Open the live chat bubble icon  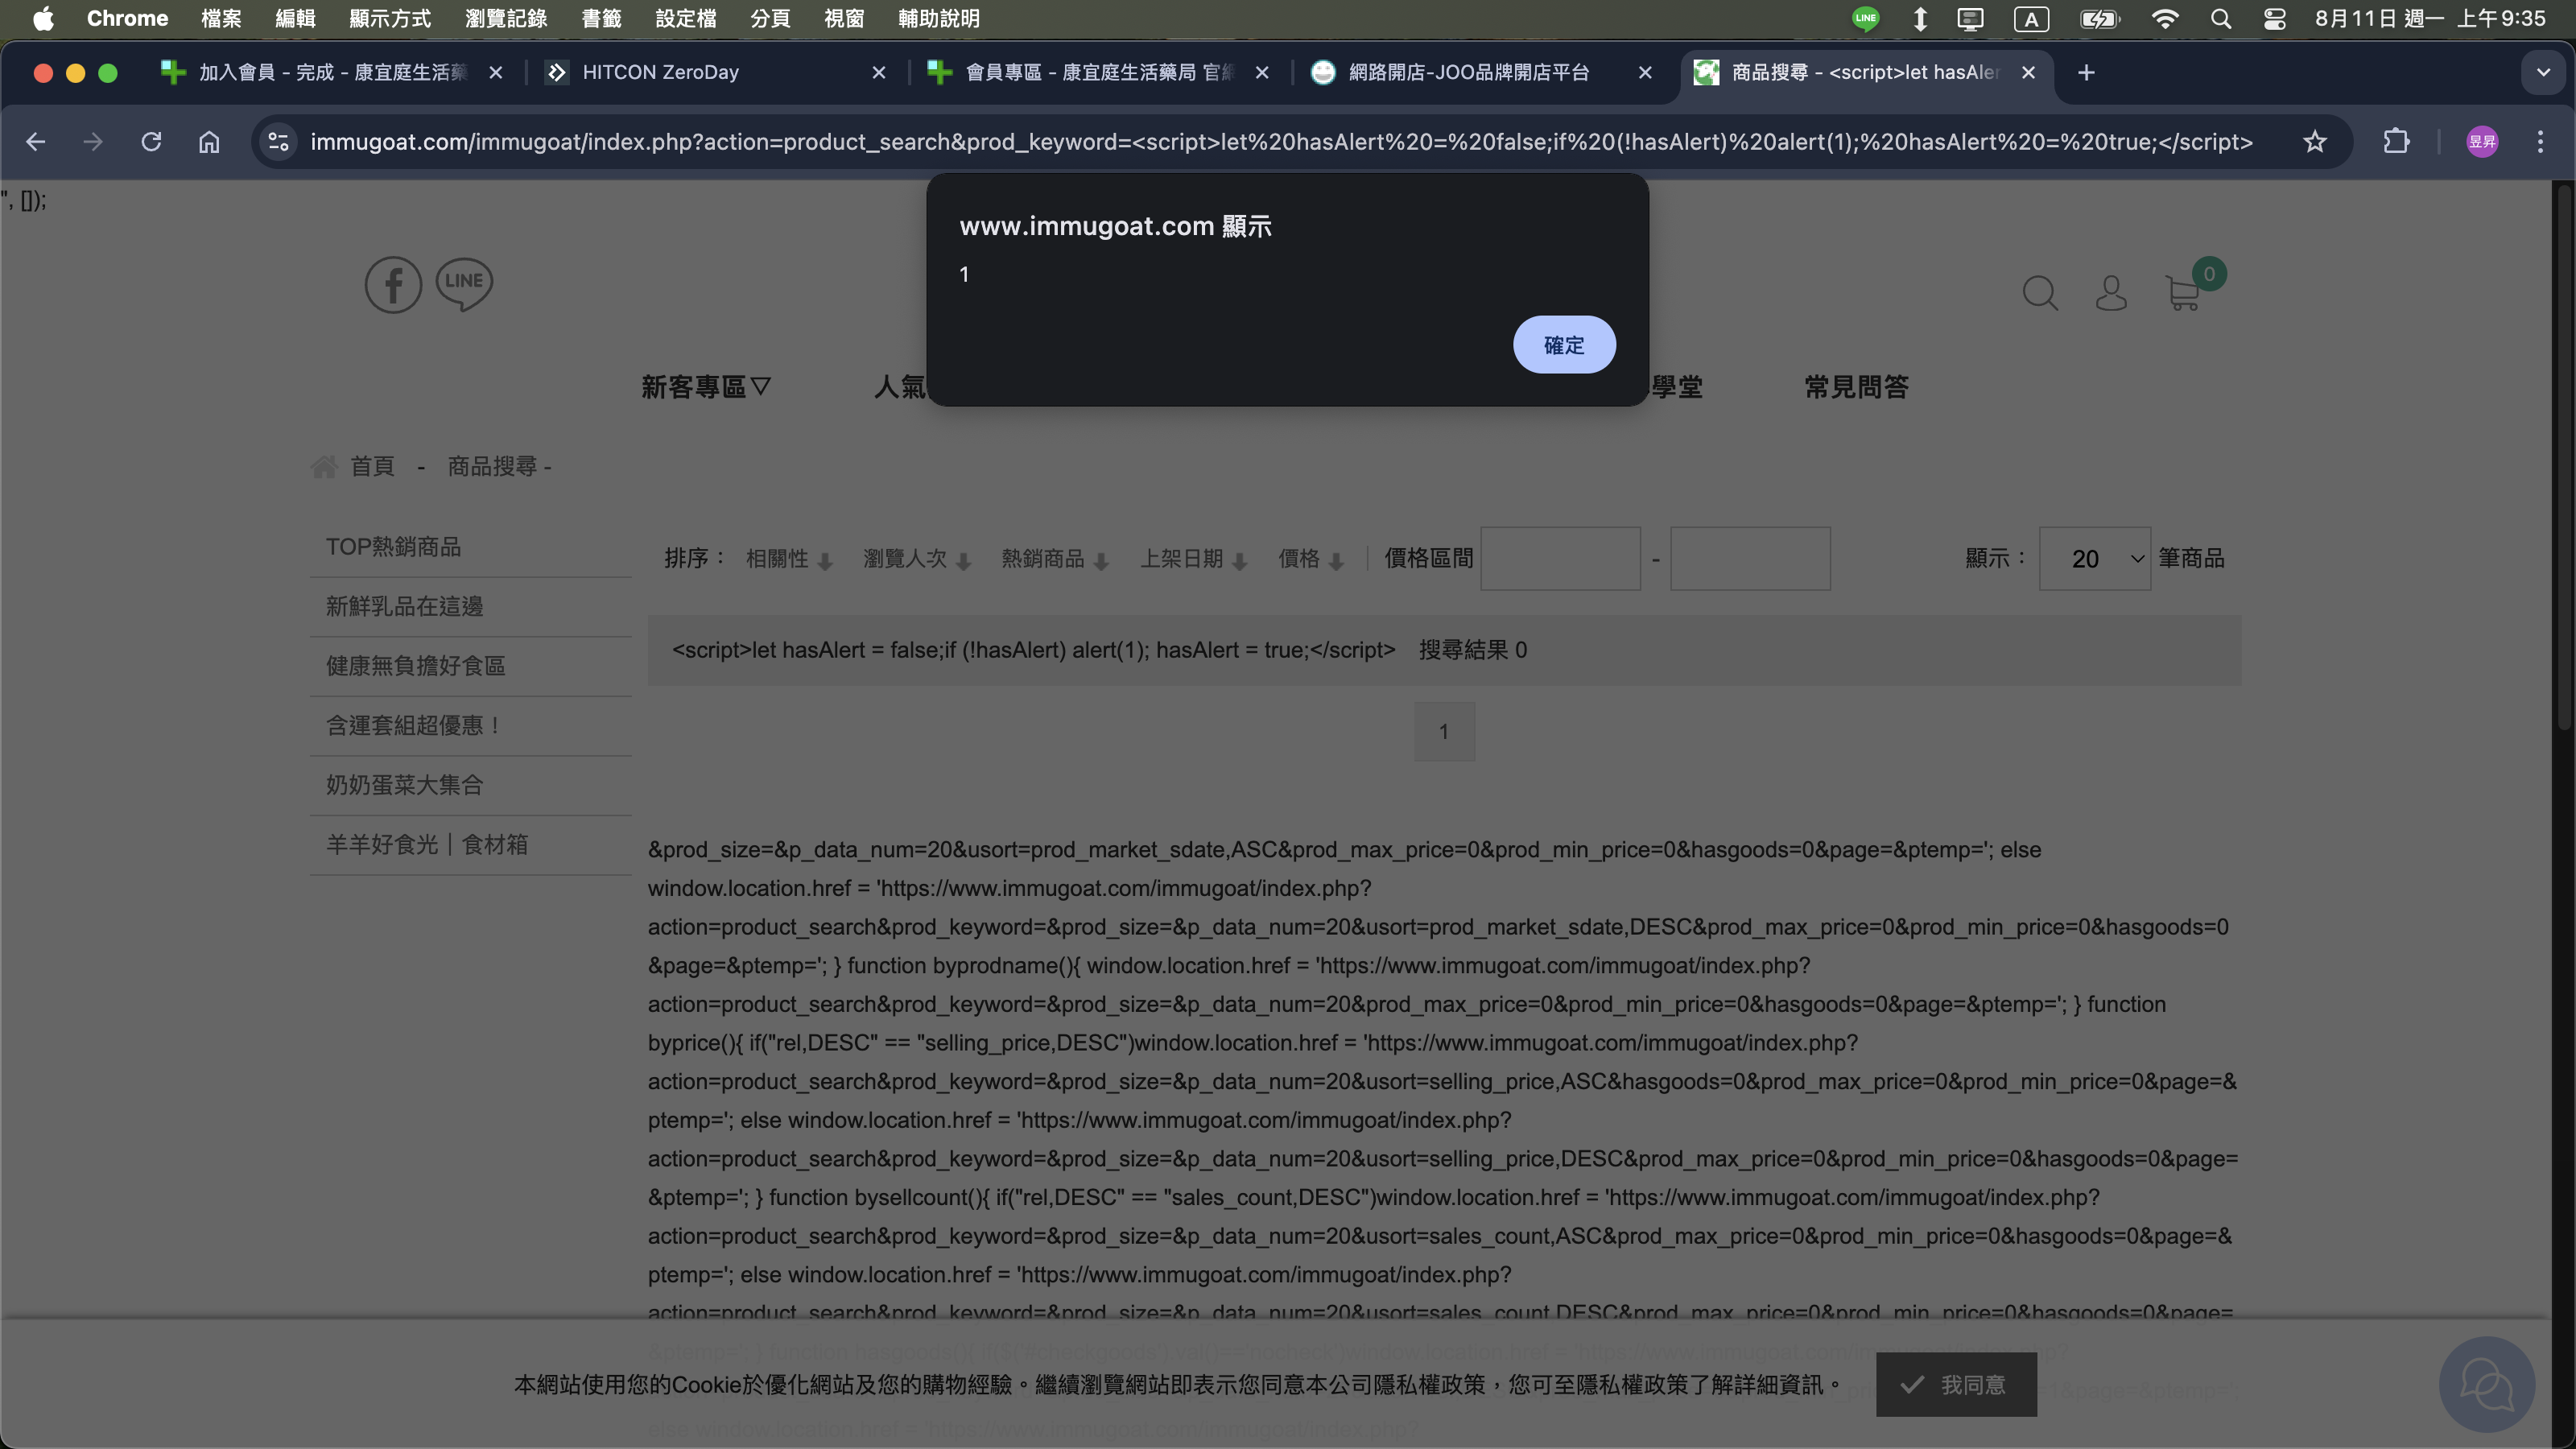(2487, 1385)
